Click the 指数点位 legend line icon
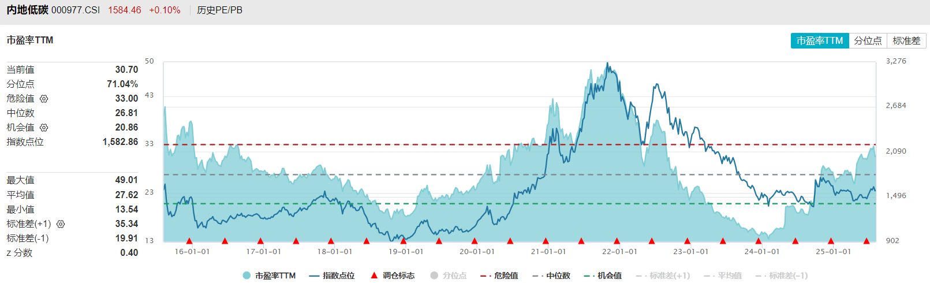930x283 pixels. tap(315, 275)
